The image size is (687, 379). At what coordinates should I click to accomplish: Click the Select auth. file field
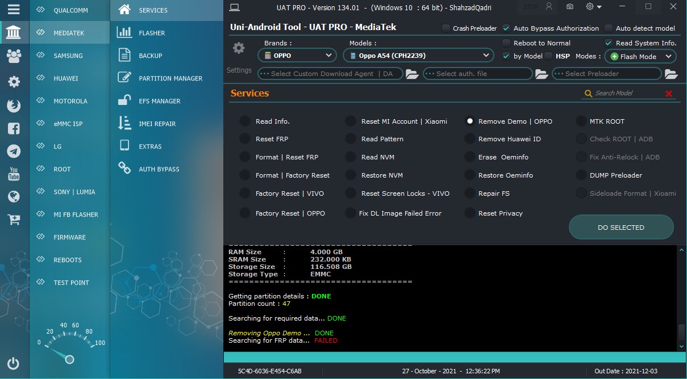[477, 74]
